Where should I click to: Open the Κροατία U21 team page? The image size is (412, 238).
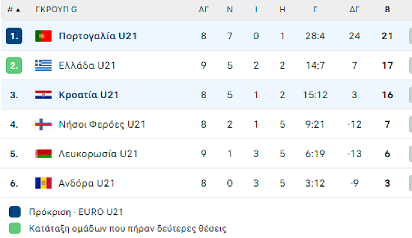pyautogui.click(x=89, y=95)
